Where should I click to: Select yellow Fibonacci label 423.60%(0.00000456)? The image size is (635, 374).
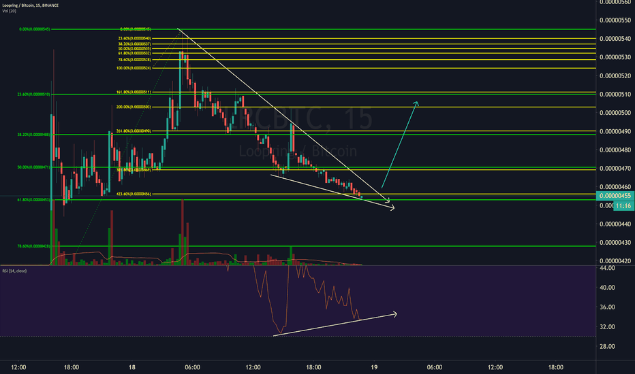coord(134,194)
